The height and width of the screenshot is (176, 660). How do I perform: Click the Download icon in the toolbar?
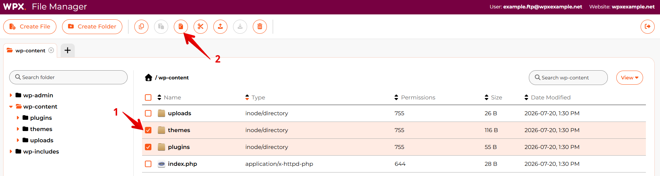[240, 26]
